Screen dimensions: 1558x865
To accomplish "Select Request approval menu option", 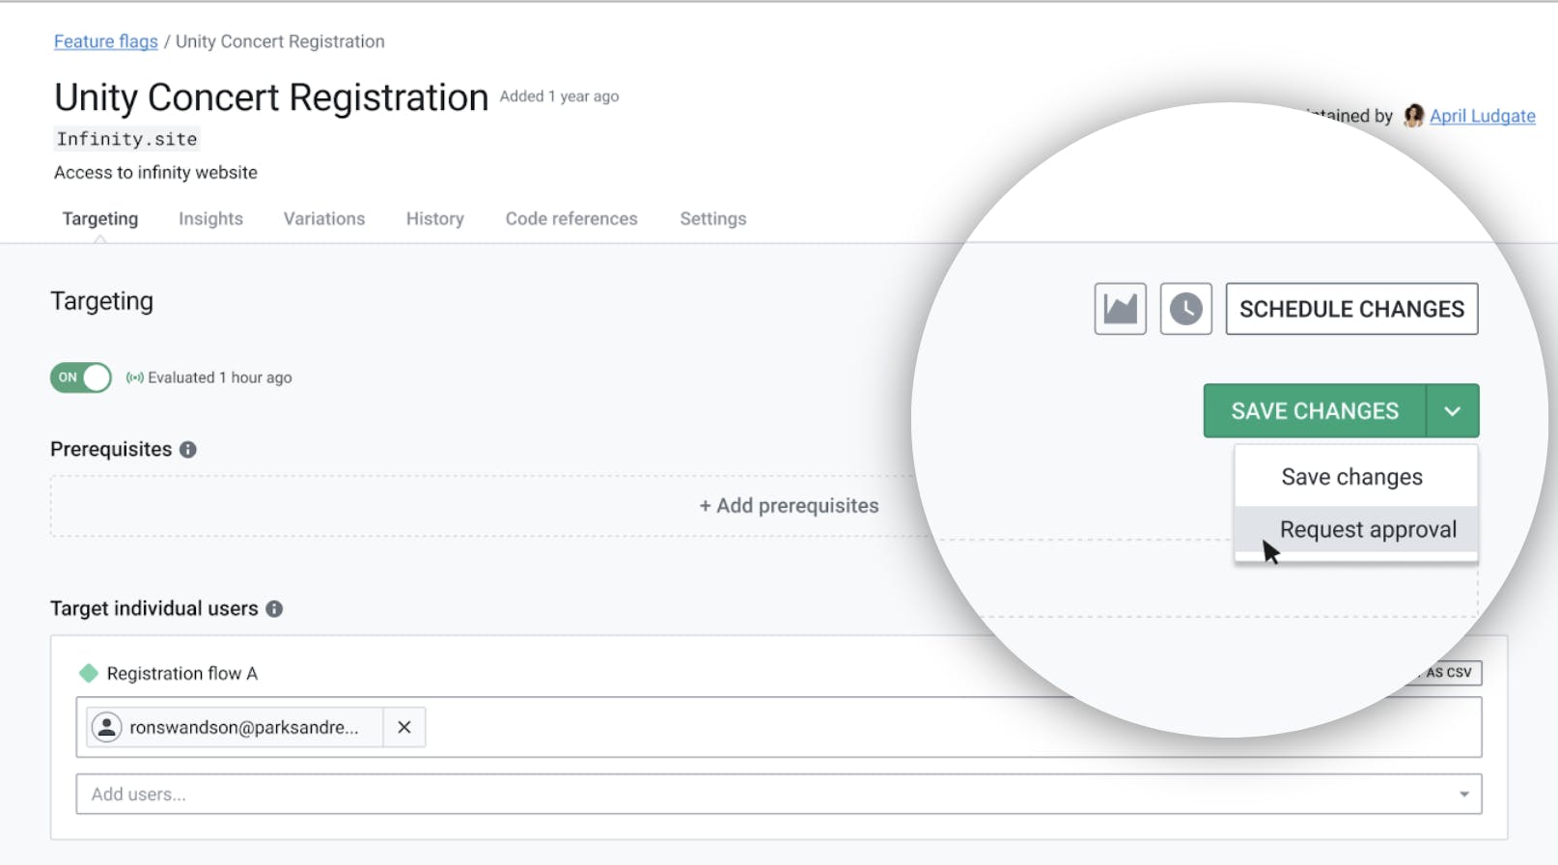I will pos(1355,530).
